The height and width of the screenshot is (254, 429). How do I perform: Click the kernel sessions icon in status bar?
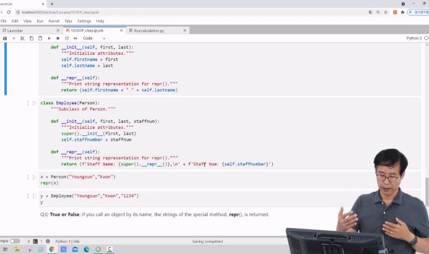[48, 241]
